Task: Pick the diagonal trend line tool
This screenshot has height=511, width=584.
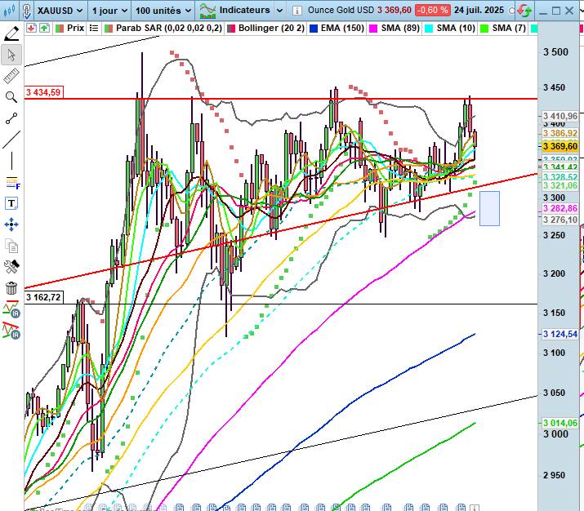Action: click(11, 140)
